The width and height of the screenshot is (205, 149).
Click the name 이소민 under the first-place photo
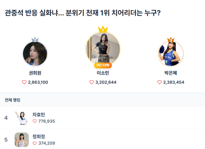tap(103, 73)
